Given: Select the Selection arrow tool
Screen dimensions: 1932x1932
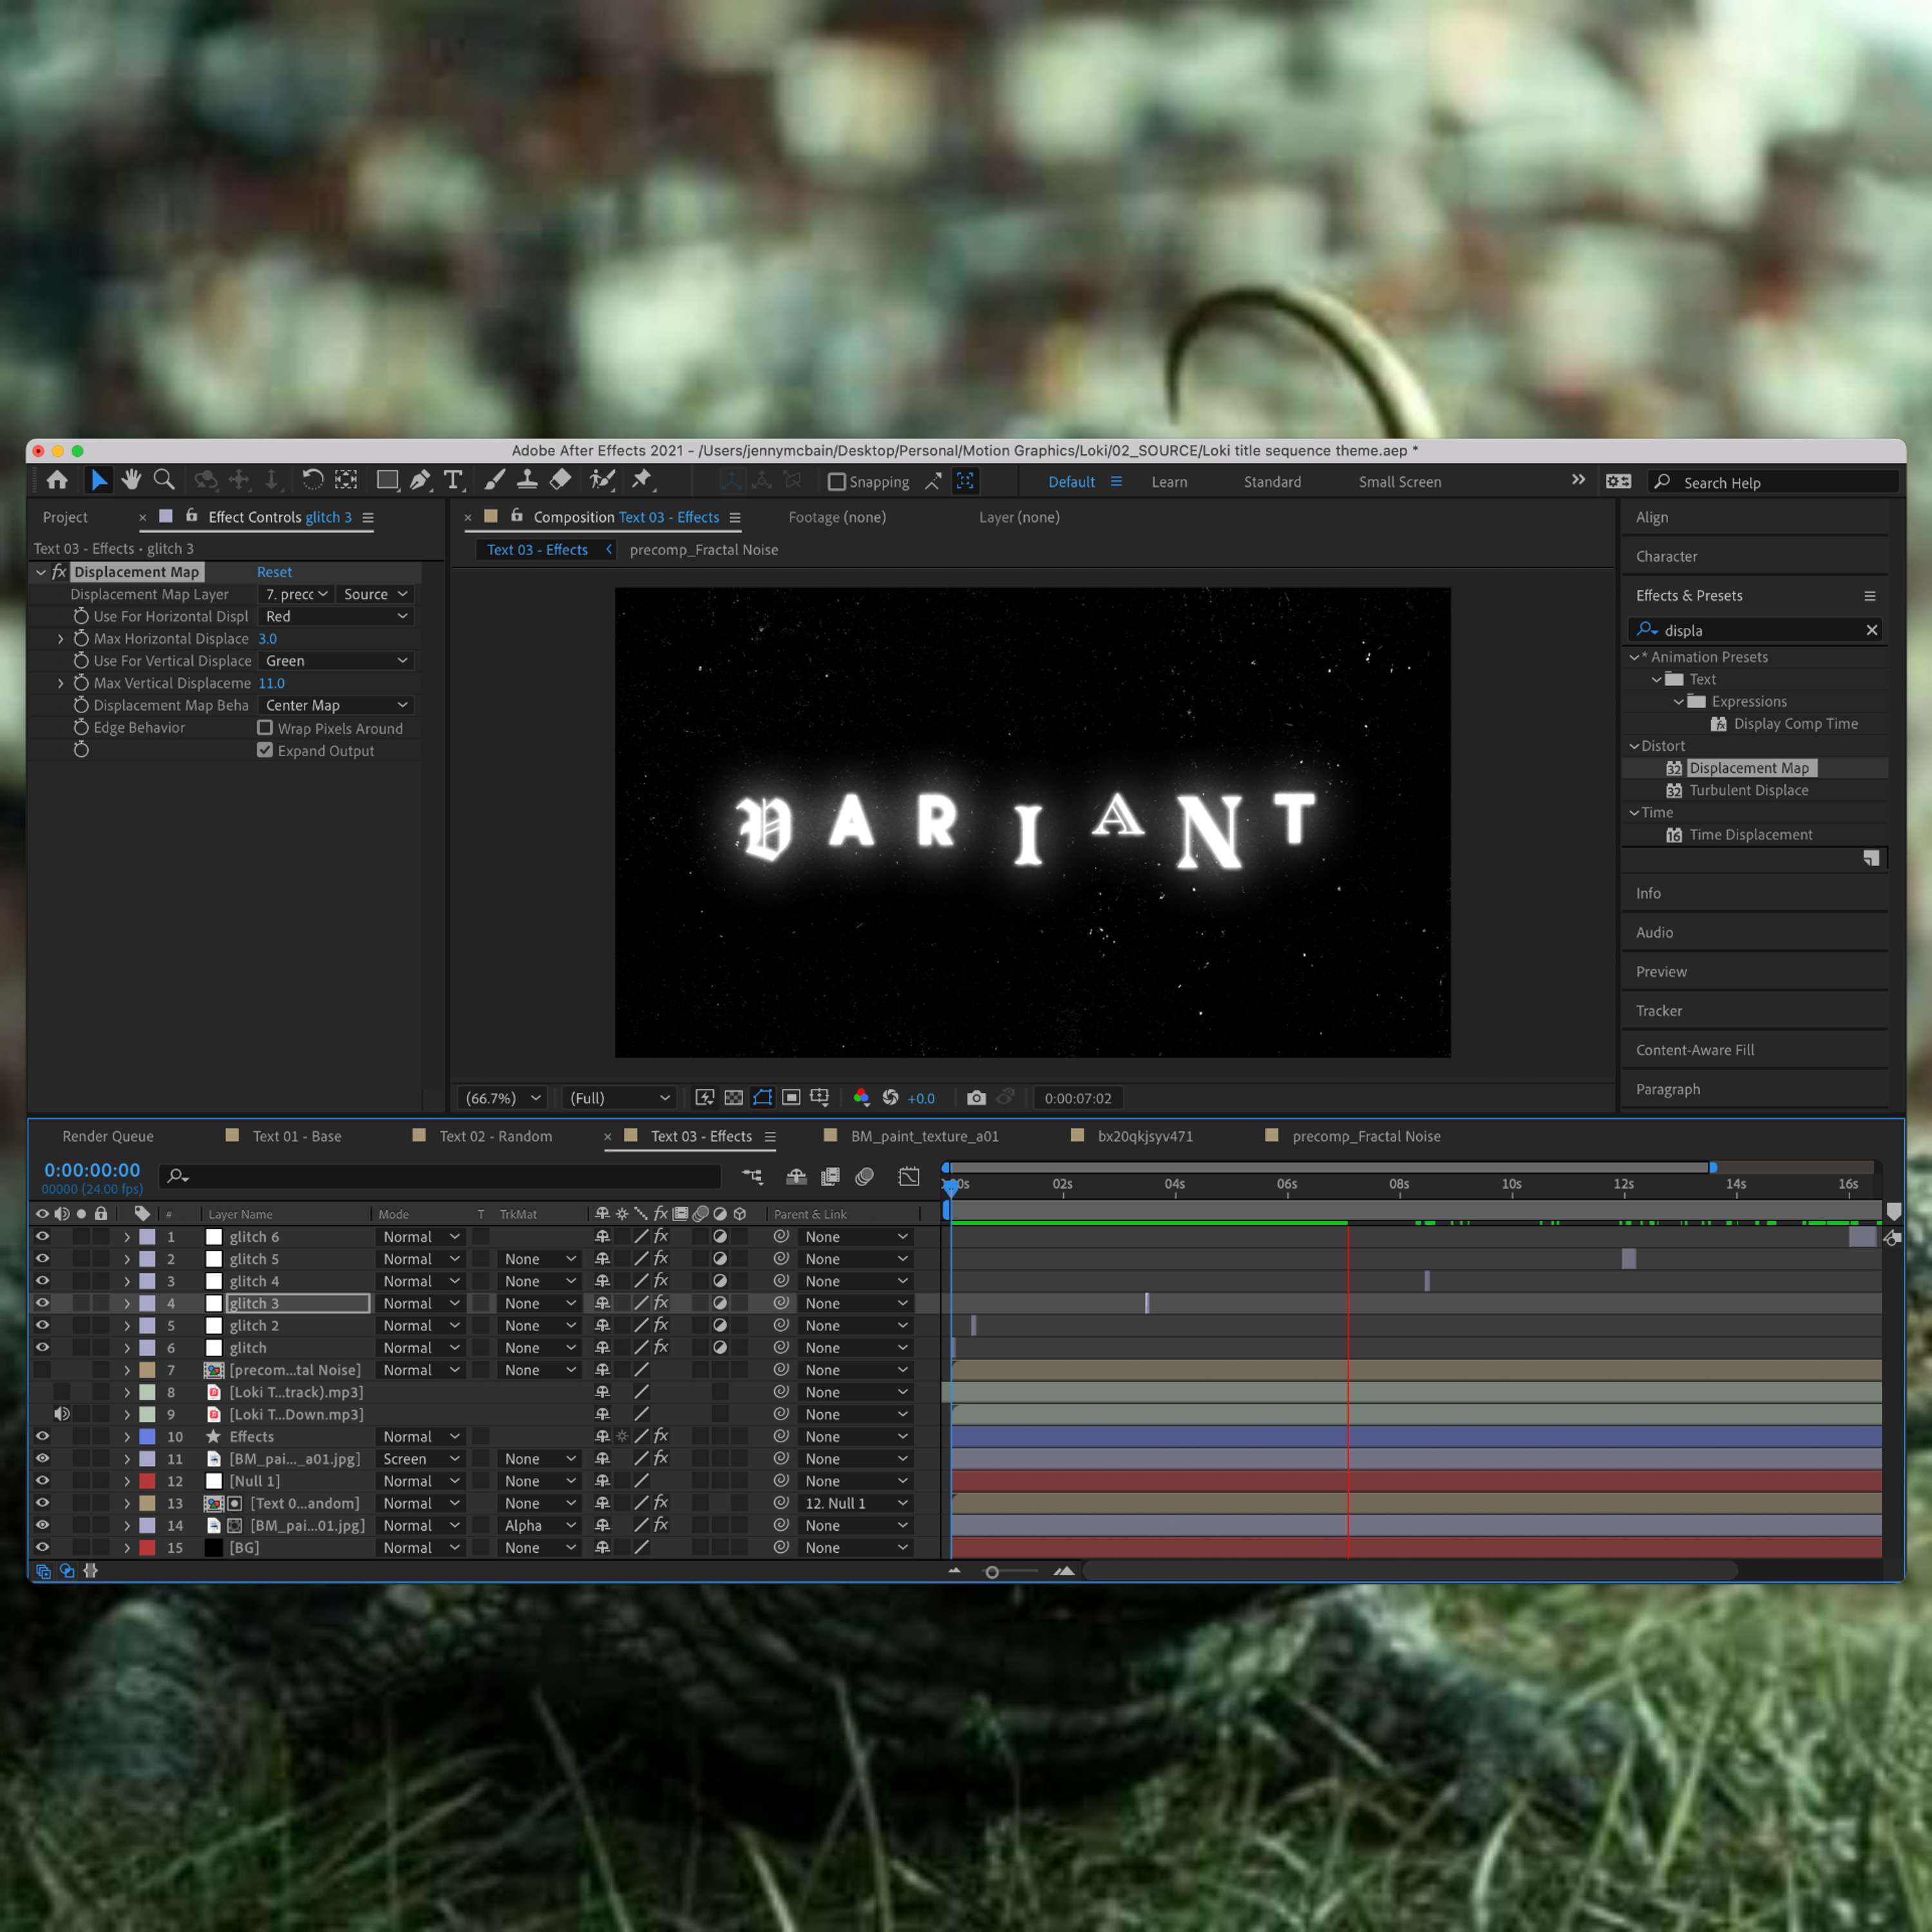Looking at the screenshot, I should (x=98, y=481).
